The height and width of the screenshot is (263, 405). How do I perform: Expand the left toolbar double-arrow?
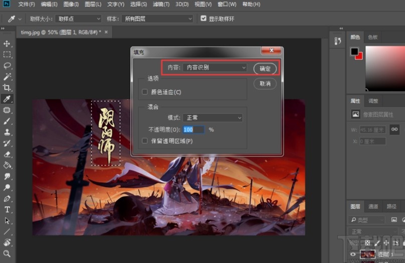tap(3, 29)
